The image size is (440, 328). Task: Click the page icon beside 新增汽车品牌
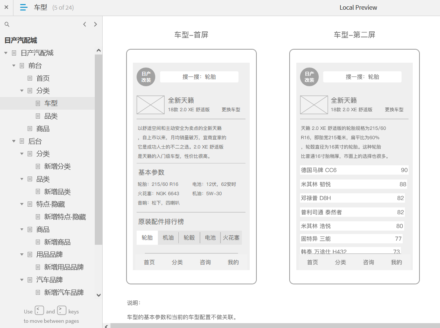38,293
